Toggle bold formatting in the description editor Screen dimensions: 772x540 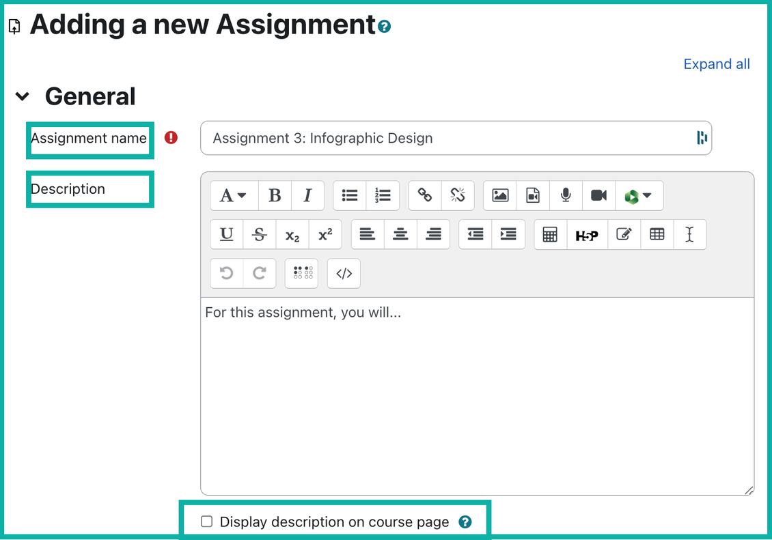click(x=275, y=196)
